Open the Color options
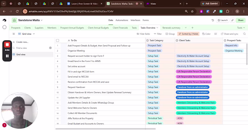The height and width of the screenshot is (130, 248). click(x=206, y=34)
